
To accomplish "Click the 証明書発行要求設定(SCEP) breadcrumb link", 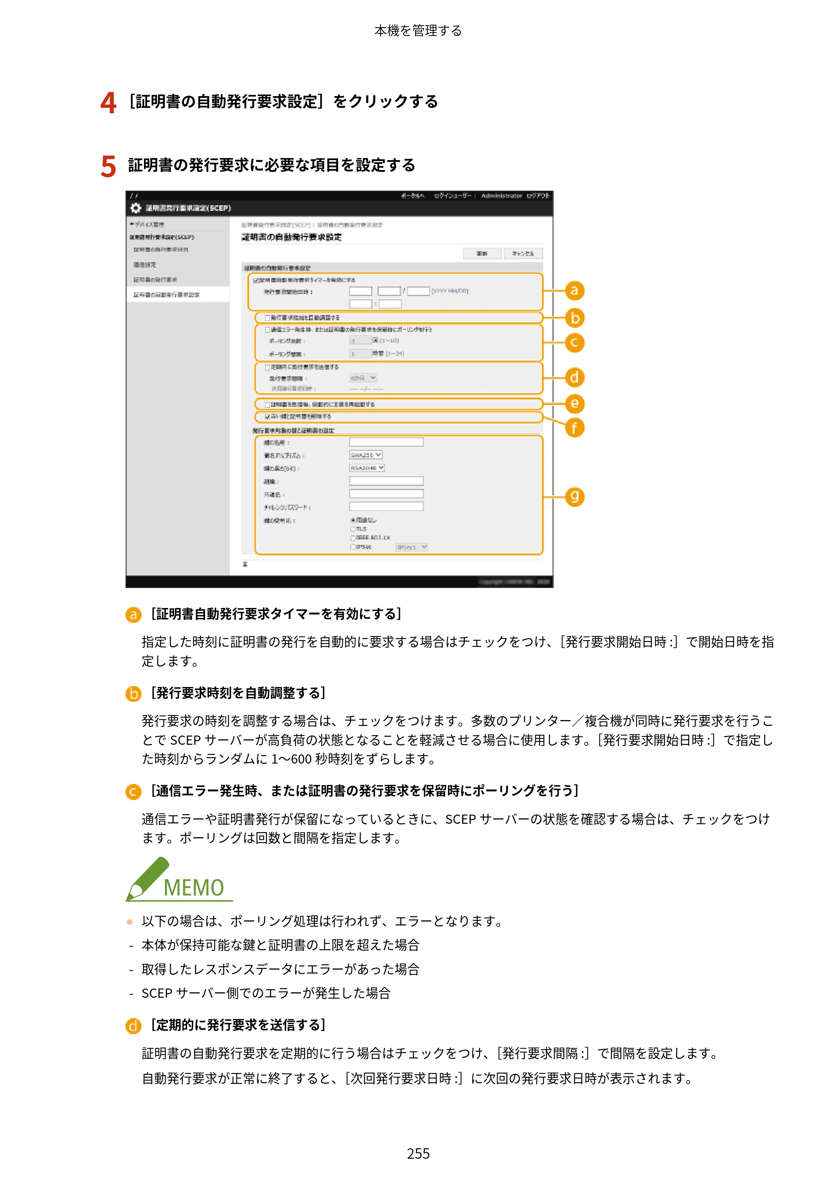I will [277, 225].
